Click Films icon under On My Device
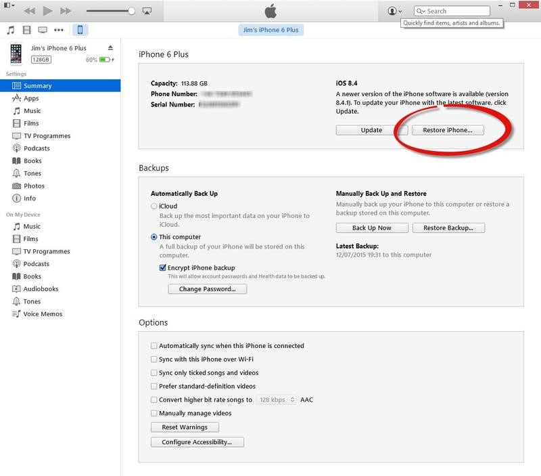 click(16, 239)
